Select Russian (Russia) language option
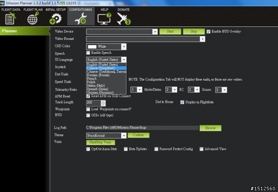 [x=106, y=75]
